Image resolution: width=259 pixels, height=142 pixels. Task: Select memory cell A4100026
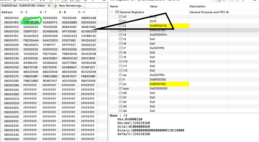(x=31, y=58)
